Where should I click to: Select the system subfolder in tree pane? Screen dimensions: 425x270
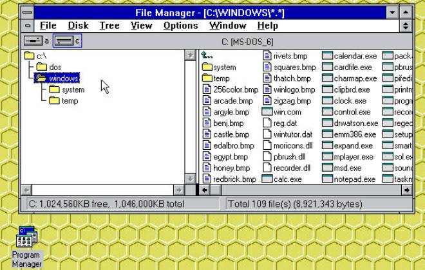pos(67,89)
